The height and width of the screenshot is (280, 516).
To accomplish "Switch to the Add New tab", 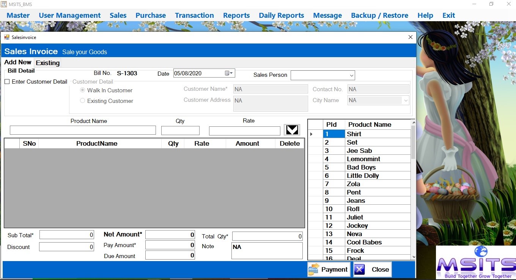I will (x=17, y=62).
